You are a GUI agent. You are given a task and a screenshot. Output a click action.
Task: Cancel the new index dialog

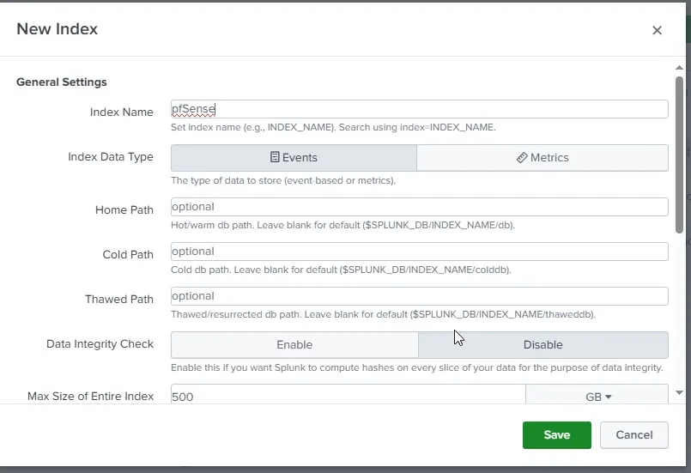point(633,435)
